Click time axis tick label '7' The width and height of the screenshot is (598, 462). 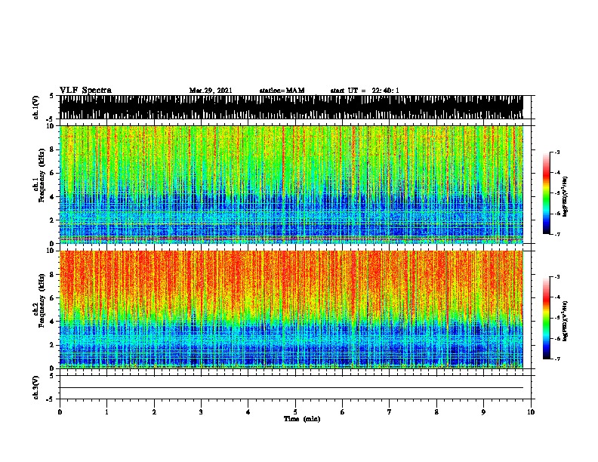(x=390, y=412)
